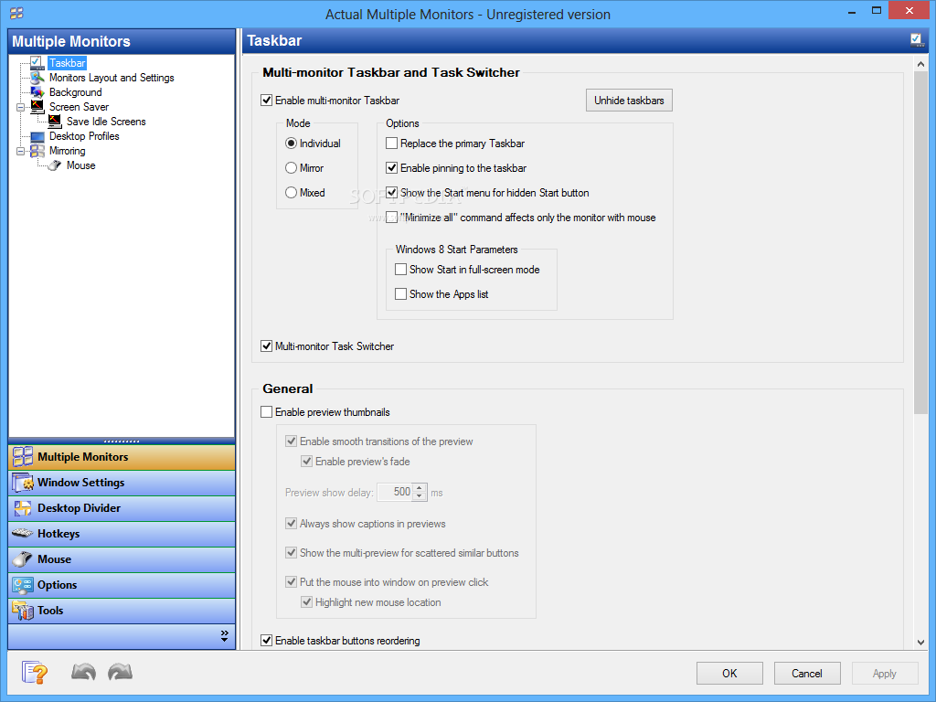The width and height of the screenshot is (936, 702).
Task: Click the redo arrow icon
Action: pyautogui.click(x=120, y=672)
